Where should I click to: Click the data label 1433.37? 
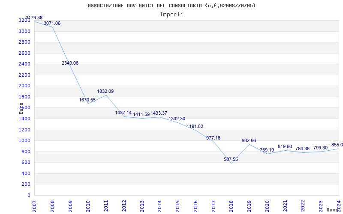(159, 113)
